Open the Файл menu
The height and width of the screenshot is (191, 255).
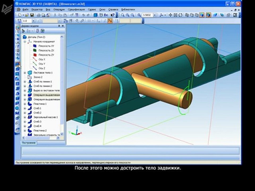[x=25, y=10]
